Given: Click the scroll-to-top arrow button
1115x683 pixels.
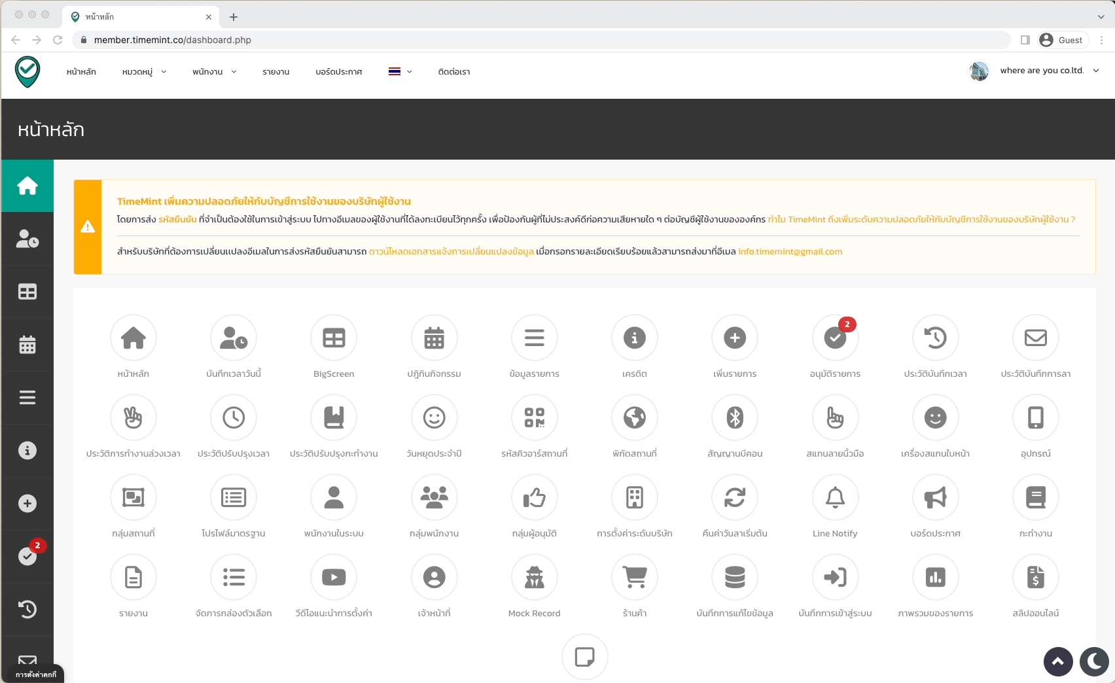Looking at the screenshot, I should (1057, 662).
